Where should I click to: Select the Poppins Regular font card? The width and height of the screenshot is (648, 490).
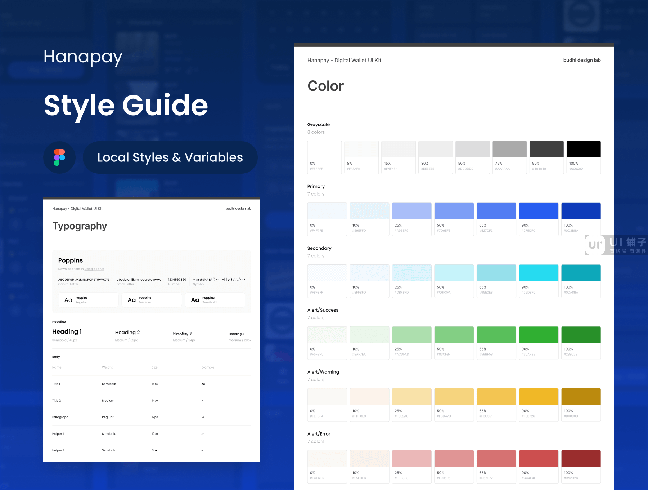89,300
